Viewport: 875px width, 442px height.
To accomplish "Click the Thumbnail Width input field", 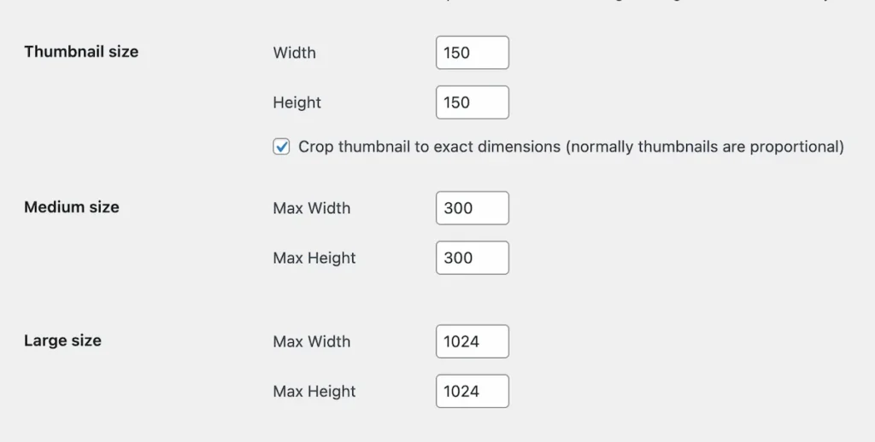I will click(472, 53).
